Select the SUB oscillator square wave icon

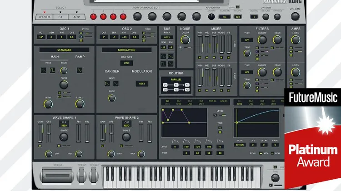coord(163,64)
